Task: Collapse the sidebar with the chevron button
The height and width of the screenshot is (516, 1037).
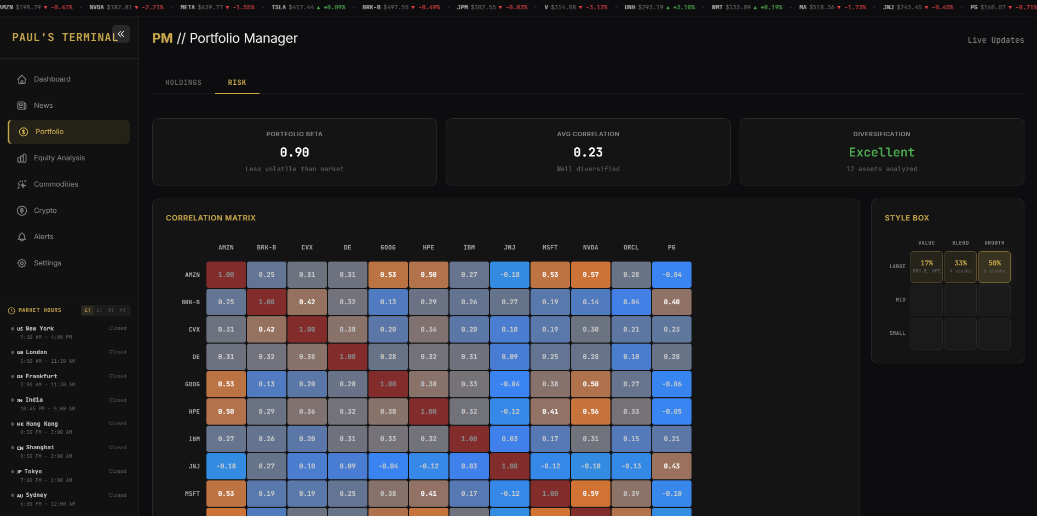Action: (x=121, y=33)
